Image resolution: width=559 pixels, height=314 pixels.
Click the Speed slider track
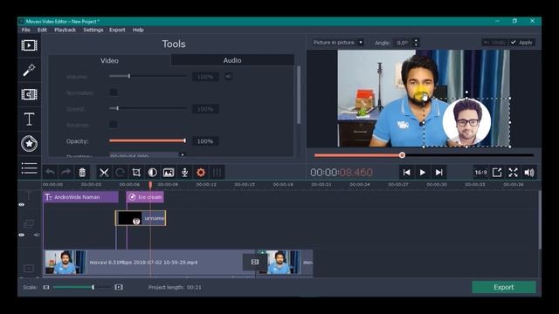click(x=148, y=108)
